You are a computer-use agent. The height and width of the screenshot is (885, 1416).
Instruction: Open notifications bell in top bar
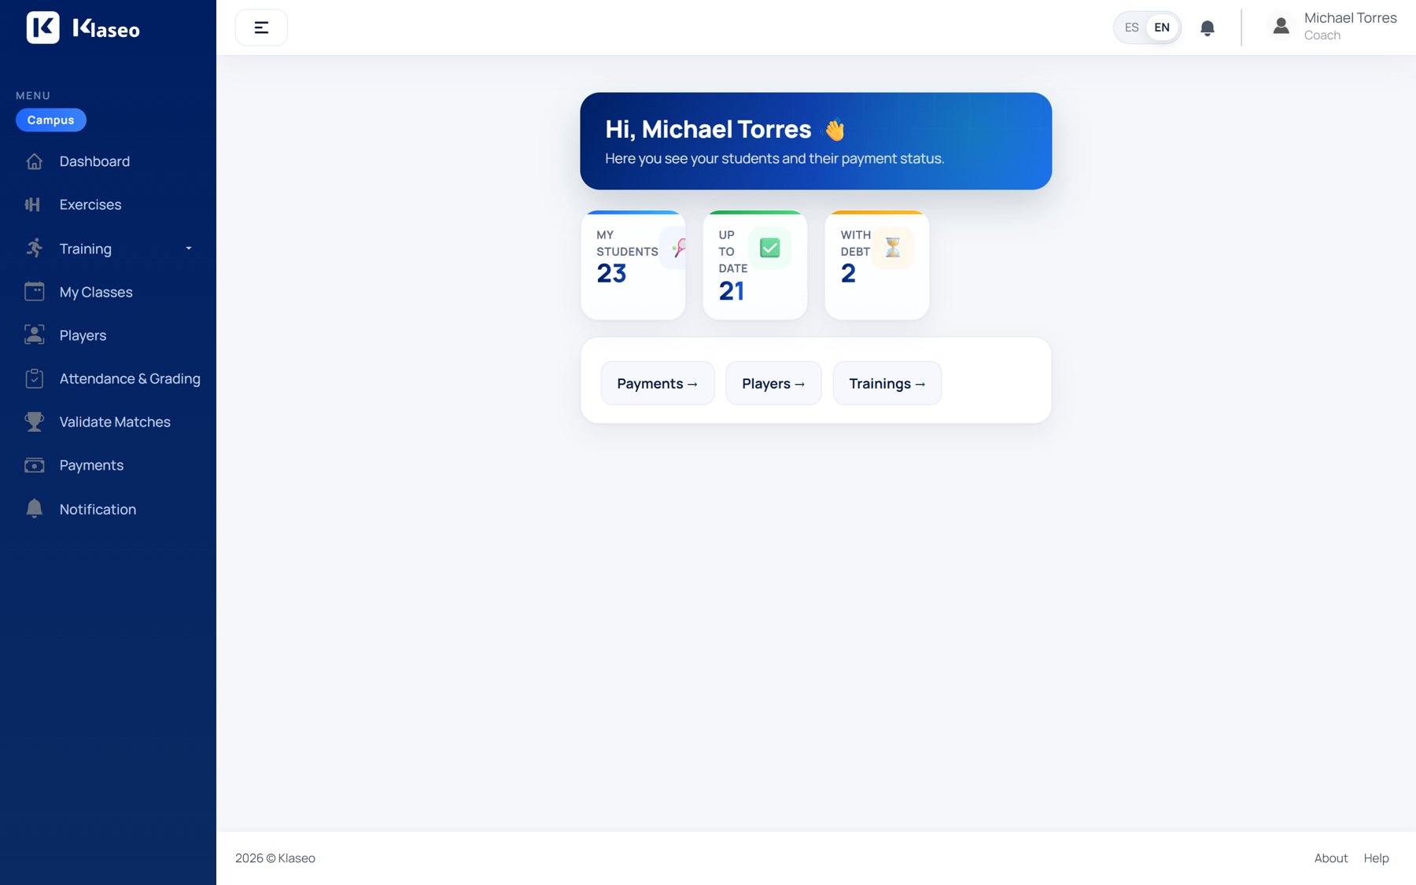coord(1208,28)
